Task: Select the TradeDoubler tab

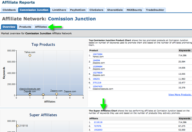Action: (x=155, y=10)
